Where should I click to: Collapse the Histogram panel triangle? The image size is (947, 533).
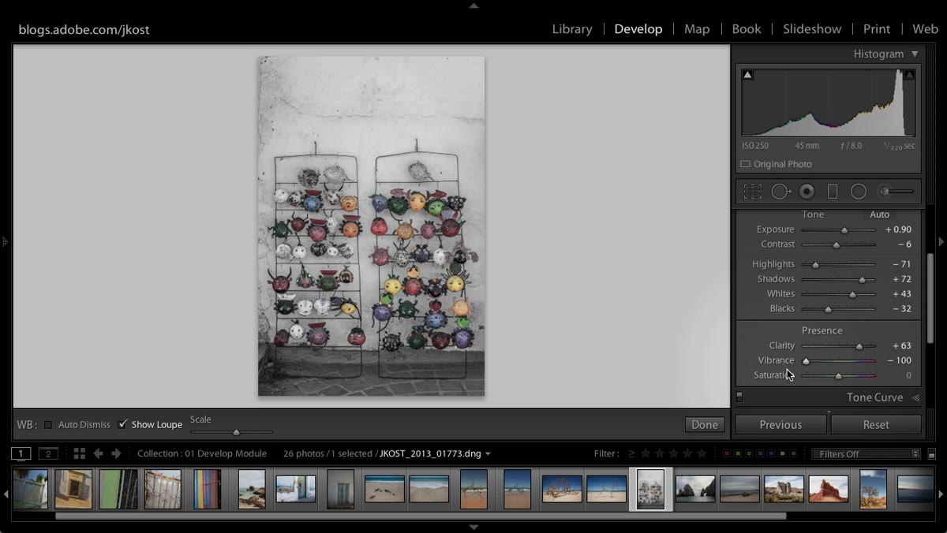[915, 54]
